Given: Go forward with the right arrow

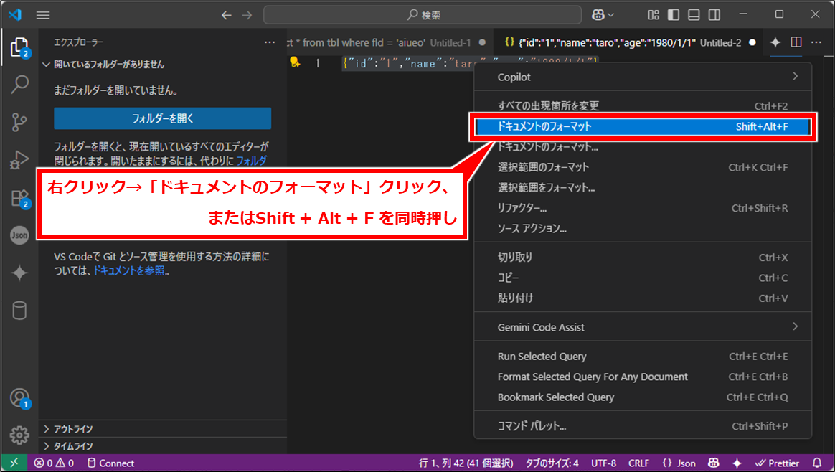Looking at the screenshot, I should coord(247,15).
